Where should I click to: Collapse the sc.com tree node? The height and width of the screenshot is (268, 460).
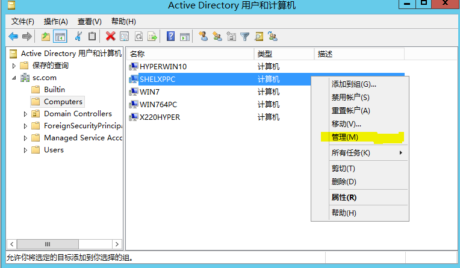14,78
